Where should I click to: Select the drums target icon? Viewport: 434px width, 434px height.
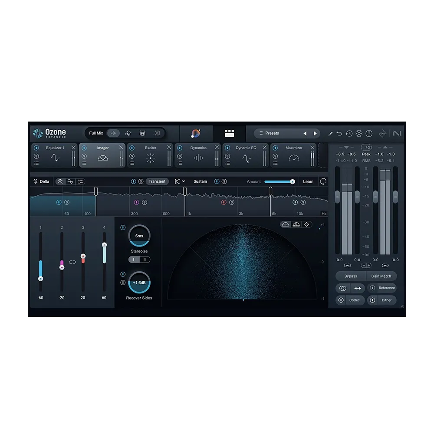click(x=142, y=133)
